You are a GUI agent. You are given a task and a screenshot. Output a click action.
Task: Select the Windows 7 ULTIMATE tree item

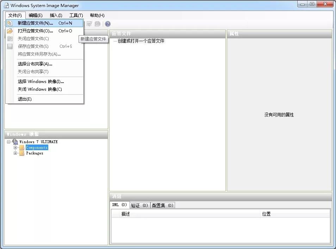(39, 142)
